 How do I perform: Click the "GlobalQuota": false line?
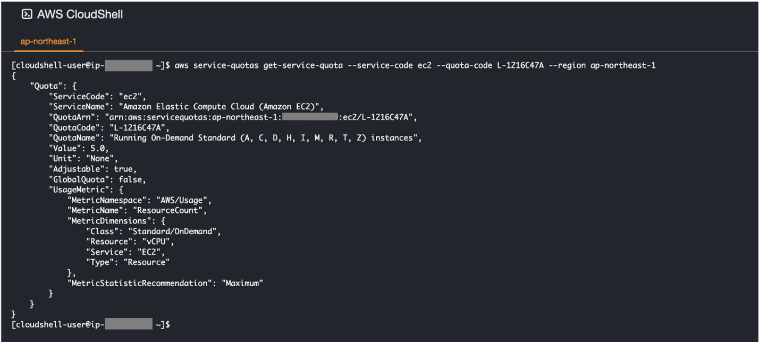(x=97, y=179)
